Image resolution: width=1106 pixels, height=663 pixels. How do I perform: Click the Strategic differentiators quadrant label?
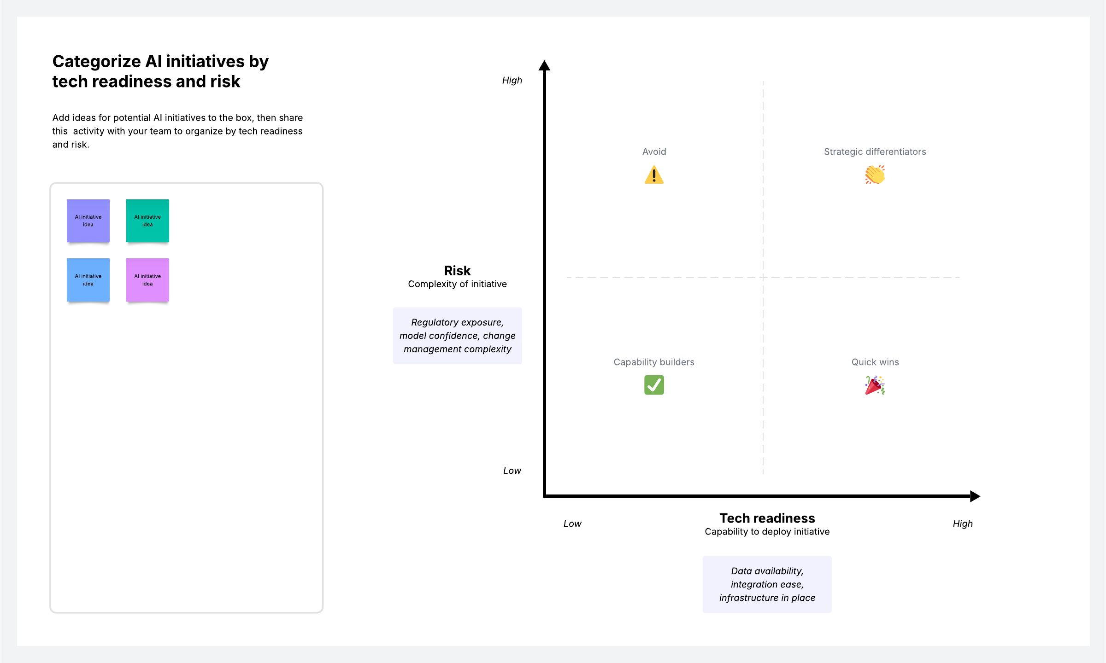[x=875, y=151]
